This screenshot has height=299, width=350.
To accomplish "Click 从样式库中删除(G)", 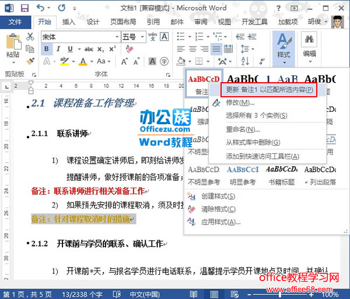I will (x=253, y=142).
